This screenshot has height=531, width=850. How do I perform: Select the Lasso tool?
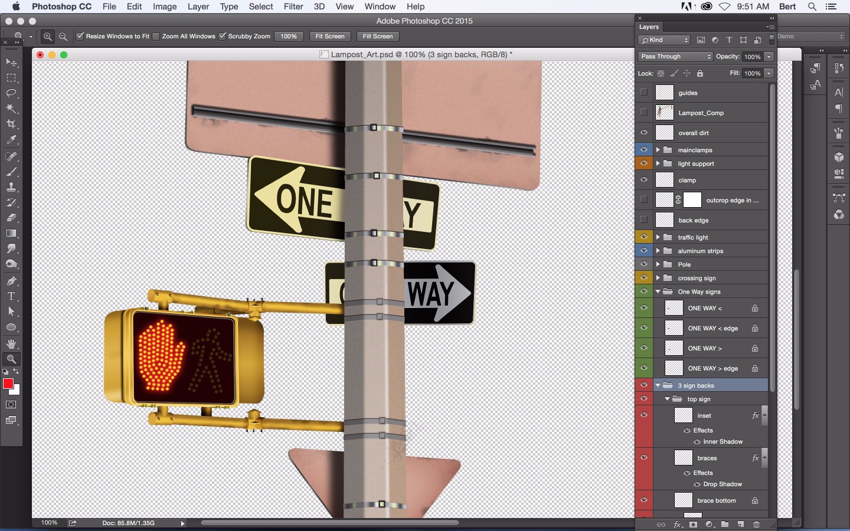11,93
